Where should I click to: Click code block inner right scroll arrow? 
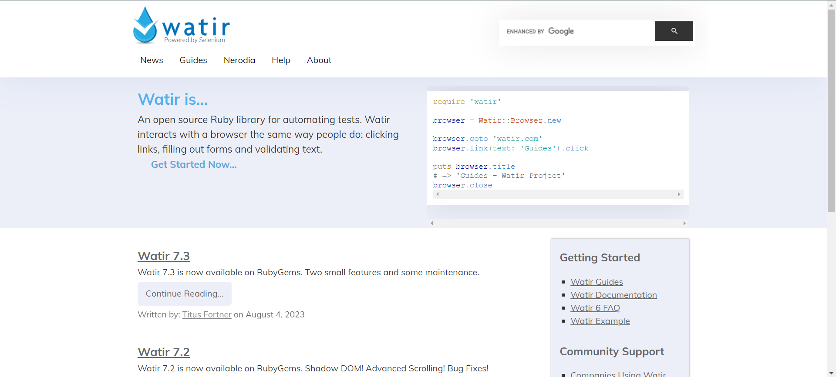679,194
